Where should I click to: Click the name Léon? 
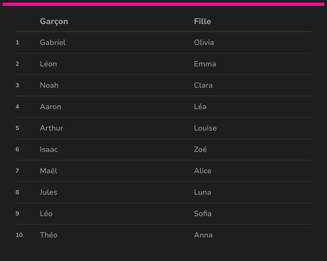(48, 64)
